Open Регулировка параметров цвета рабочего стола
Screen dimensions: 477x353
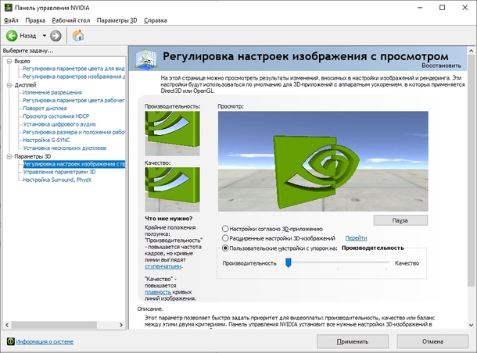(74, 100)
